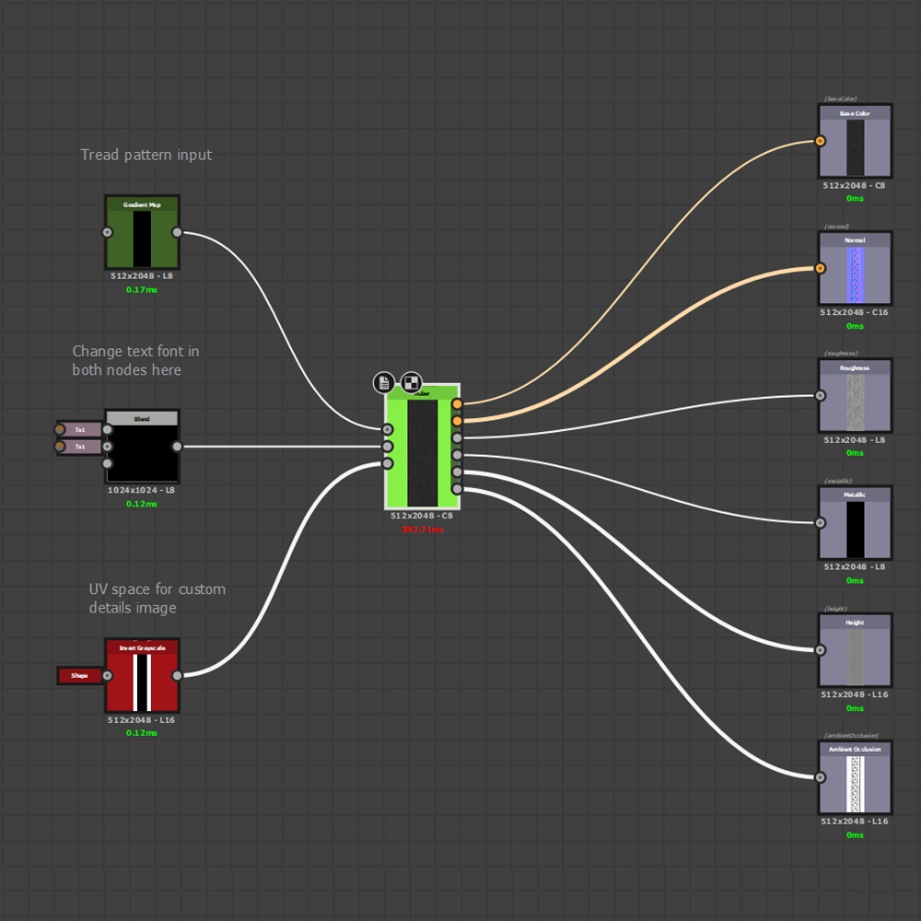Click the central node's third input connector
The image size is (921, 921).
(x=388, y=463)
